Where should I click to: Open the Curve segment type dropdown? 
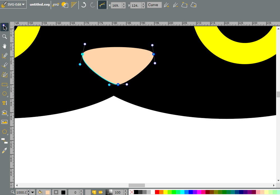tap(154, 5)
